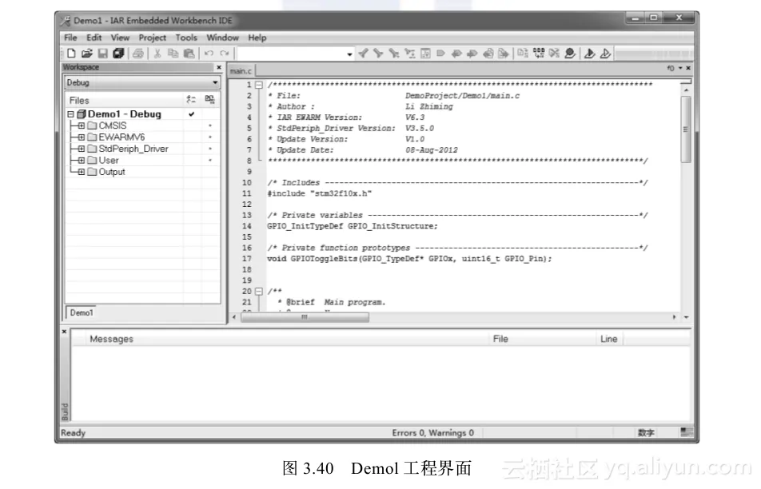Click the Find Previous toolbar icon
This screenshot has height=489, width=761.
pyautogui.click(x=363, y=54)
